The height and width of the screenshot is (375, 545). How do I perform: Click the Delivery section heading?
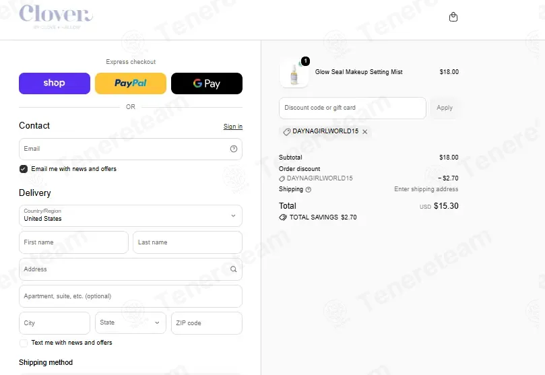(x=35, y=193)
